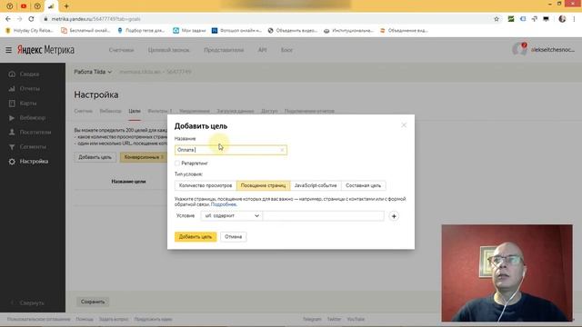Toggle the Ретаргетинг checkbox
The height and width of the screenshot is (327, 582).
pyautogui.click(x=177, y=163)
